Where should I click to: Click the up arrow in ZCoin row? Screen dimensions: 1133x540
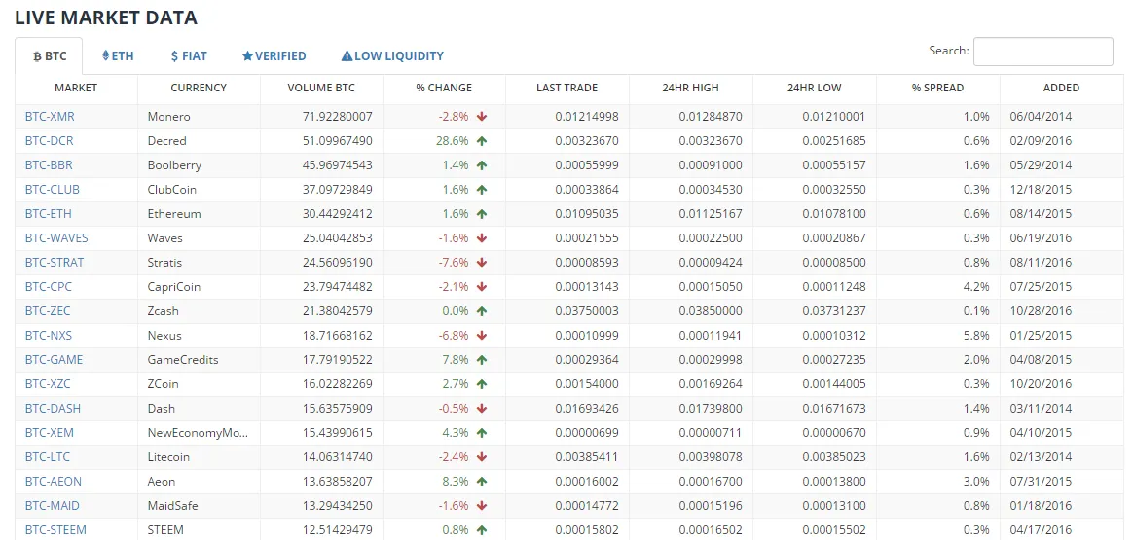[482, 384]
